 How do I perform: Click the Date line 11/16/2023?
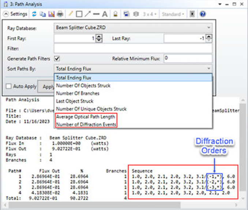pos(28,122)
